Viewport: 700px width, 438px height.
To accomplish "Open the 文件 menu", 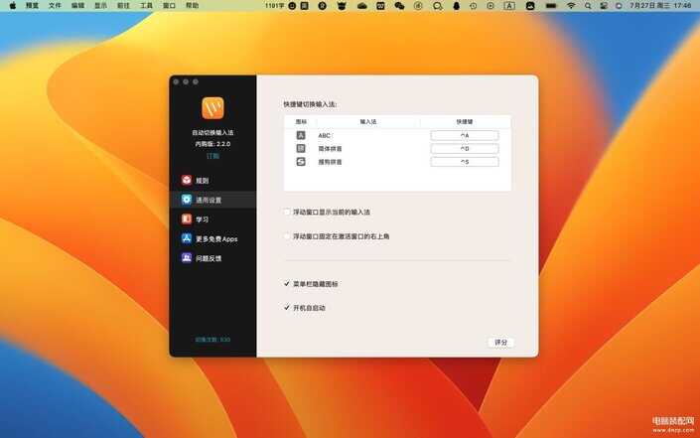I will tap(55, 6).
